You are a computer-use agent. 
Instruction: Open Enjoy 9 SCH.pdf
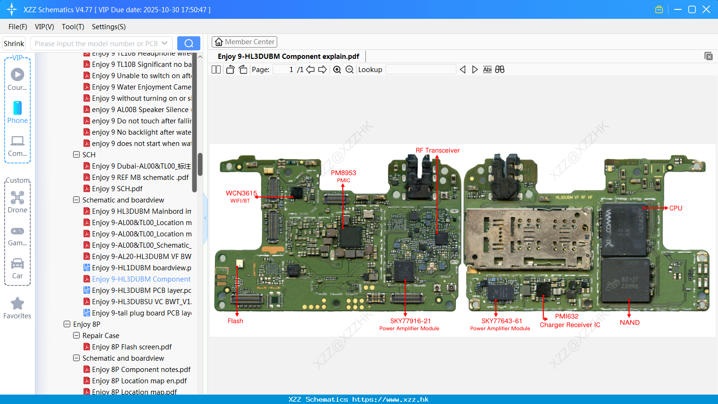[x=117, y=188]
